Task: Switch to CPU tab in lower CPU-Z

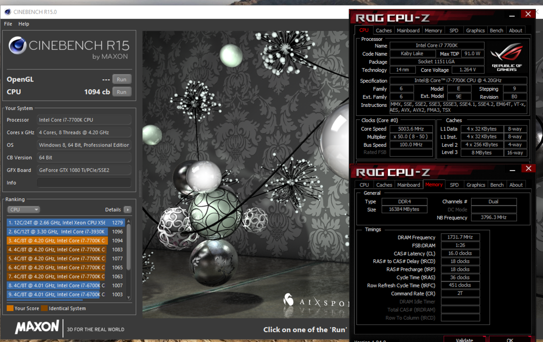Action: 365,185
